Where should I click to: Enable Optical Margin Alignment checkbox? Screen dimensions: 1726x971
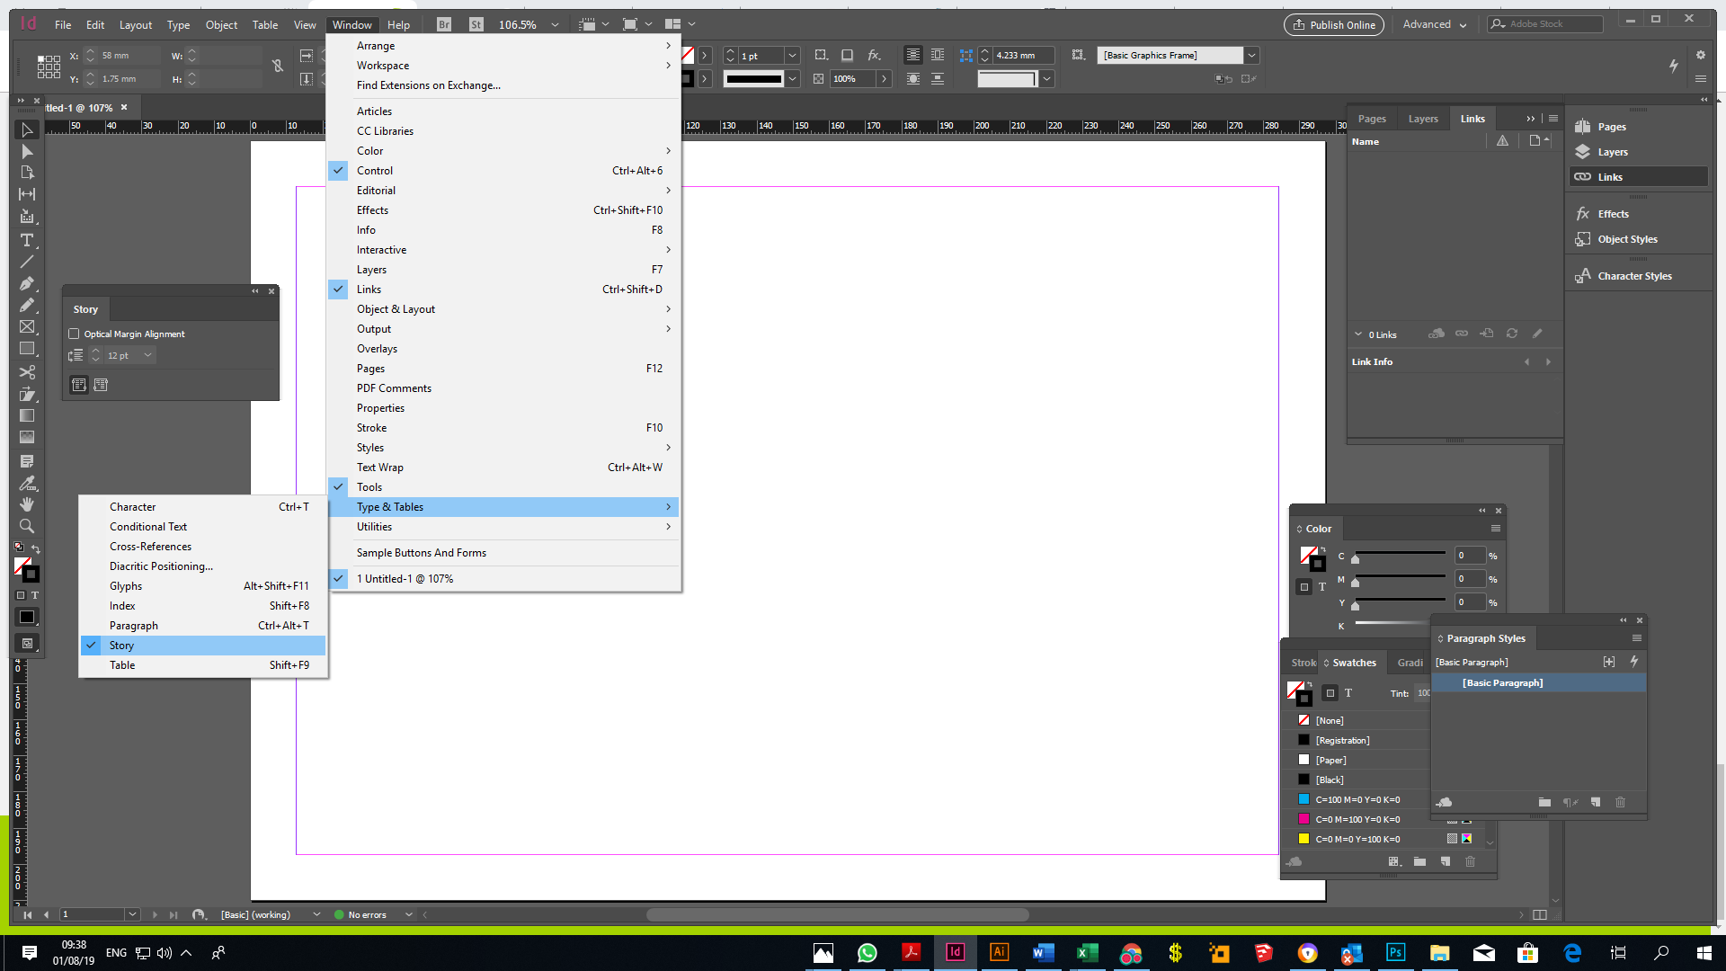[75, 334]
